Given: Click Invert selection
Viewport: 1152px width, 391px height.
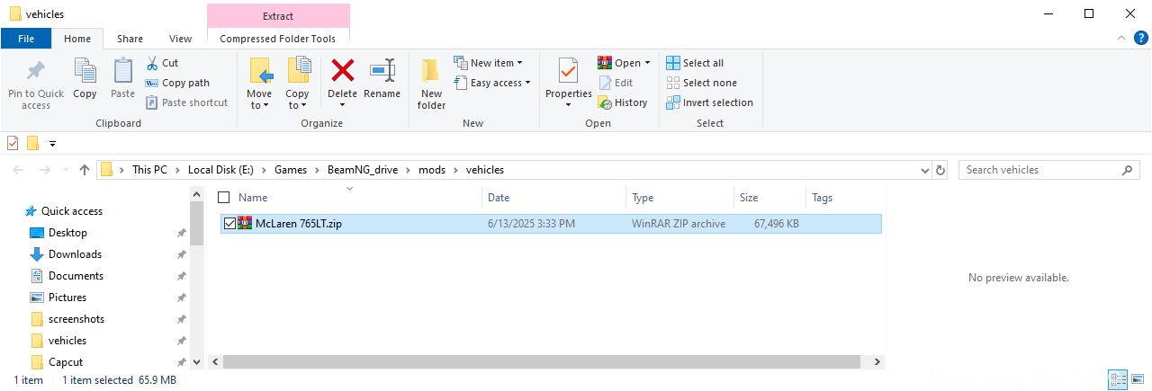Looking at the screenshot, I should pos(709,102).
